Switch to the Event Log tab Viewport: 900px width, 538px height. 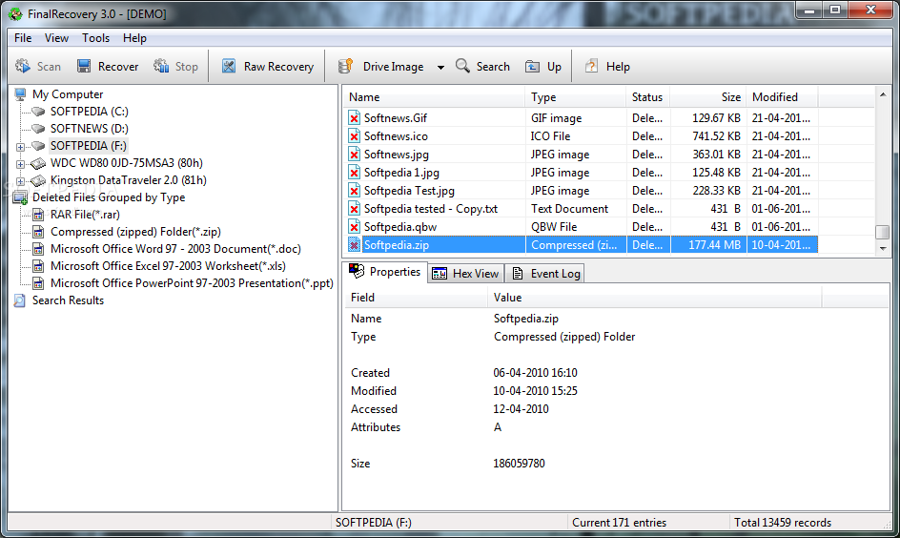[546, 274]
